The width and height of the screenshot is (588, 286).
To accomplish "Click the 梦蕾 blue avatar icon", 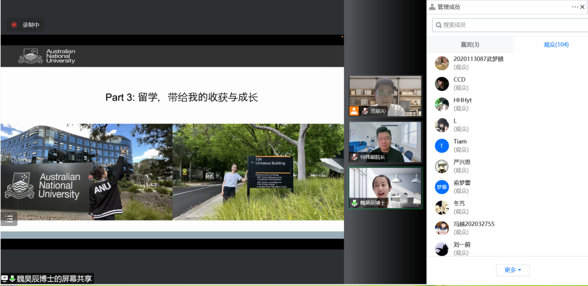I will coord(442,187).
